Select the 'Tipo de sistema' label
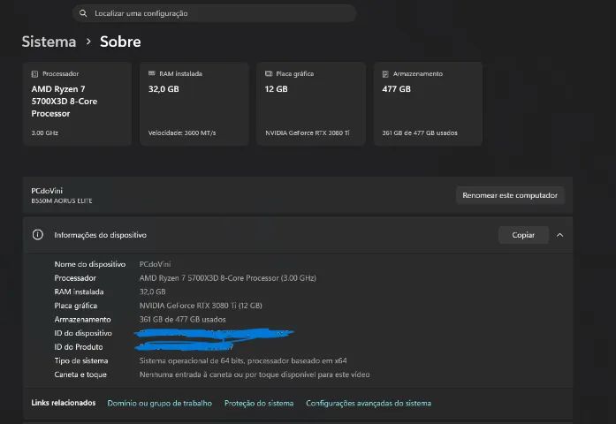The image size is (616, 424). pyautogui.click(x=81, y=360)
